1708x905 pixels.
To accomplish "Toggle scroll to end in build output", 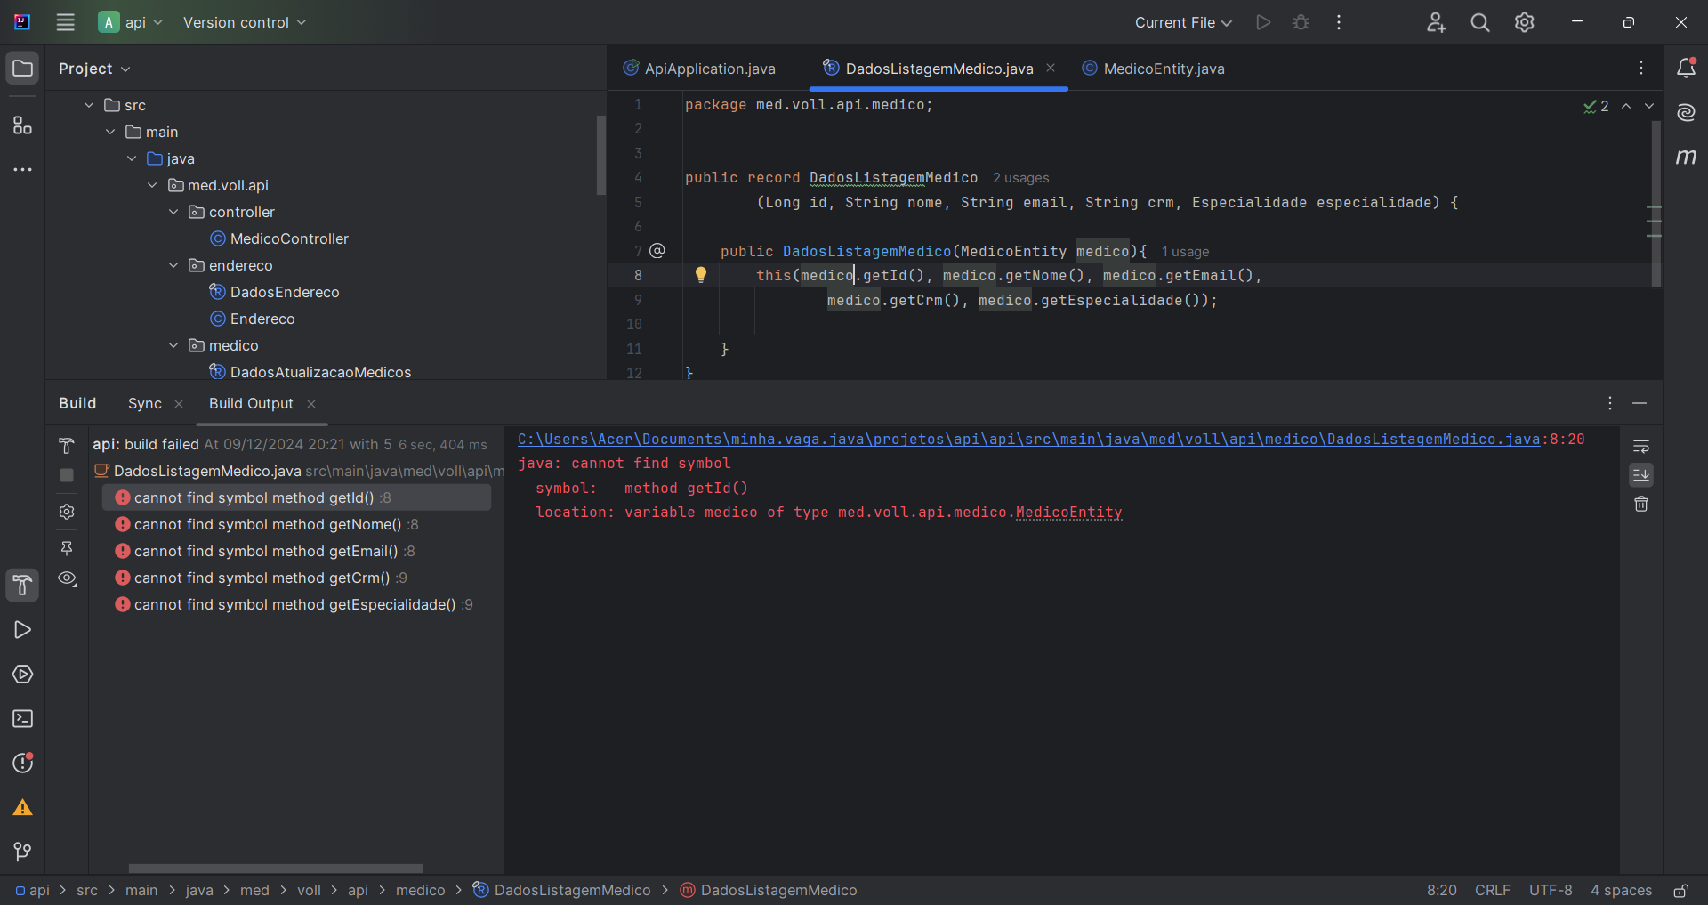I will point(1641,475).
